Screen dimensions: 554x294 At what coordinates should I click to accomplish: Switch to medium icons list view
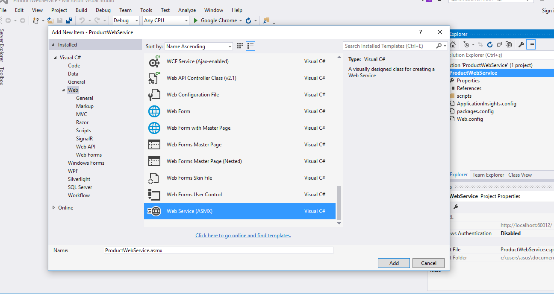[250, 46]
